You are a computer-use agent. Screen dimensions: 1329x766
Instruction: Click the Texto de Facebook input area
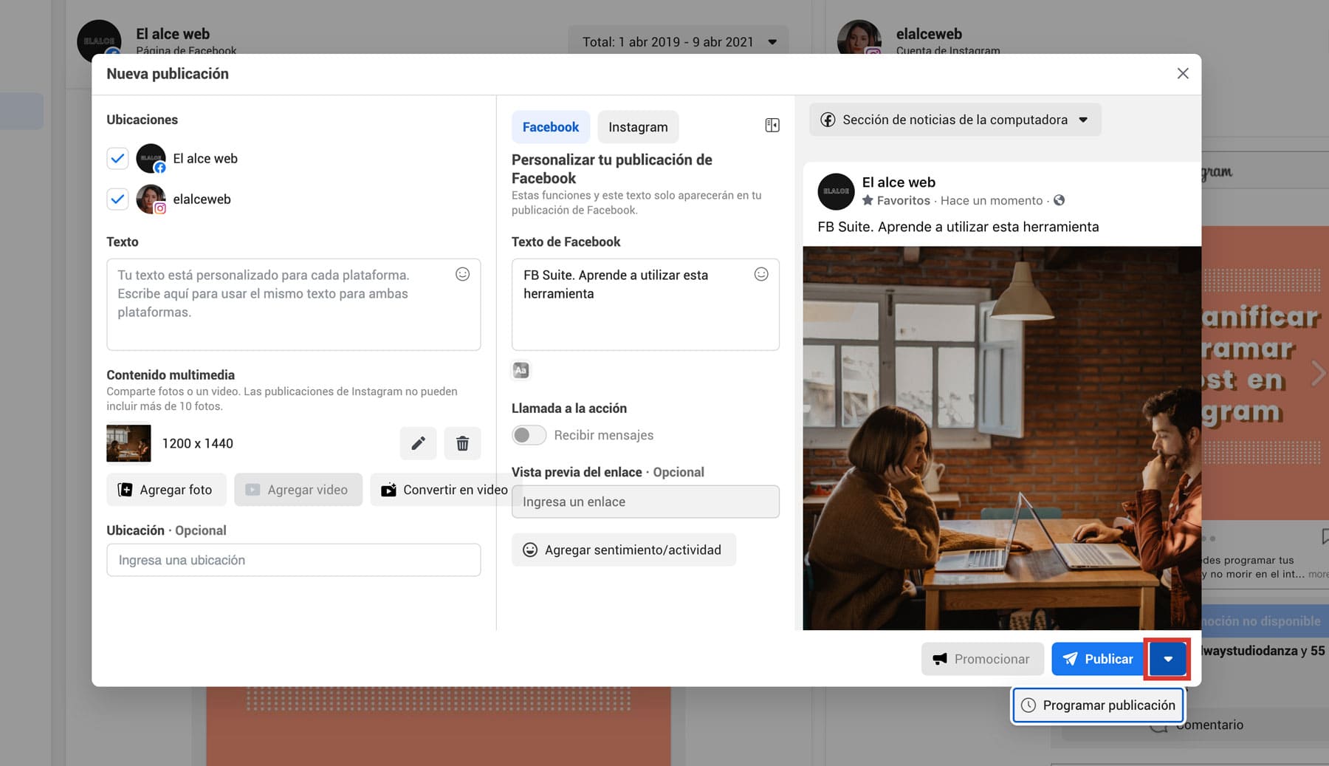(x=645, y=304)
